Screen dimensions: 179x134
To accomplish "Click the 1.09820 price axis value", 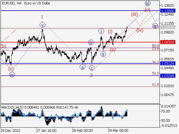I will click(167, 32).
